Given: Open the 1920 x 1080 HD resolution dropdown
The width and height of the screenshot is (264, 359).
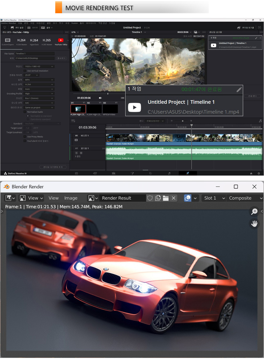Looking at the screenshot, I should (39, 66).
